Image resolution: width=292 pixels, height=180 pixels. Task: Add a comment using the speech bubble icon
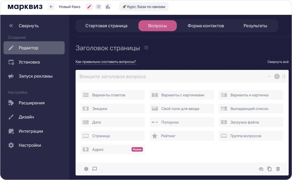[95, 169]
